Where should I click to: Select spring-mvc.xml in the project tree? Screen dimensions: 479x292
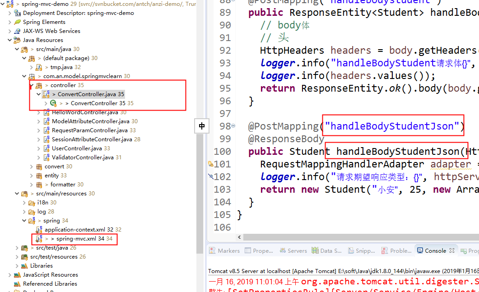coord(76,238)
